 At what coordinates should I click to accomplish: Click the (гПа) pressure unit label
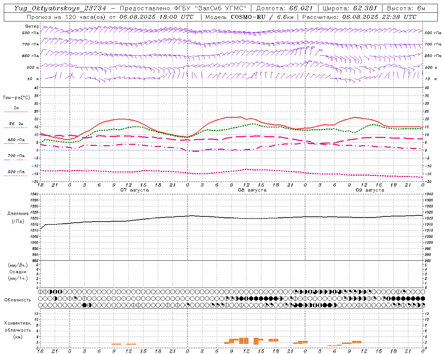coord(18,222)
